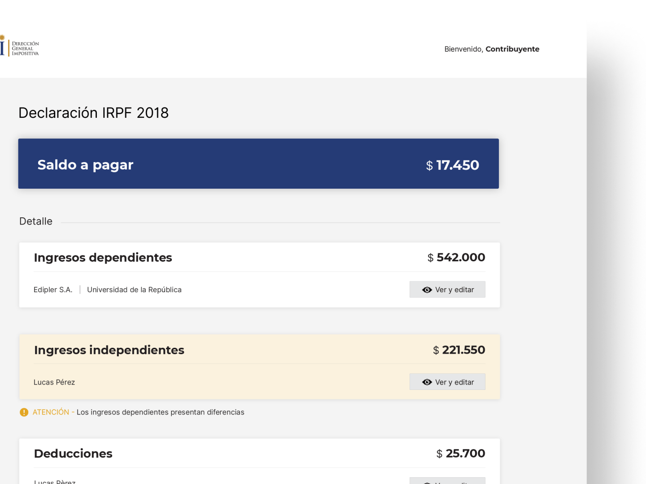Screen dimensions: 646x484
Task: Select the Saldo a pagar banner
Action: pos(258,164)
